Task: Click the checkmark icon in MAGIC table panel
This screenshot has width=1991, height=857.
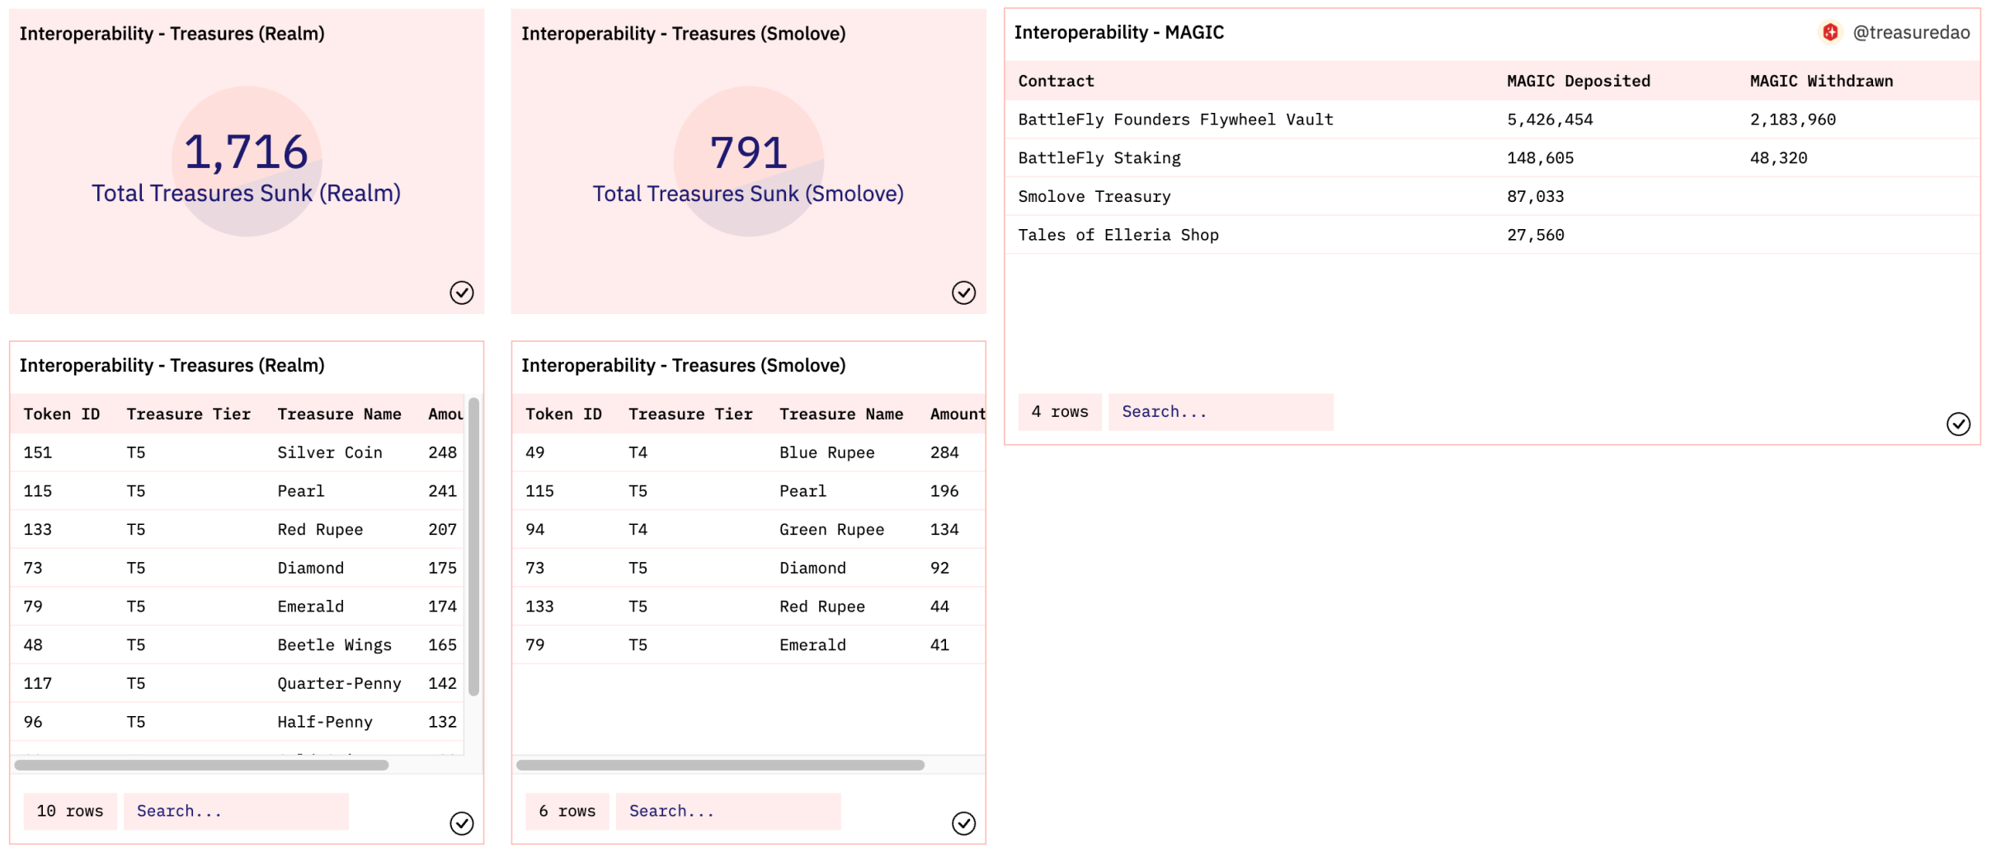Action: pyautogui.click(x=1958, y=424)
